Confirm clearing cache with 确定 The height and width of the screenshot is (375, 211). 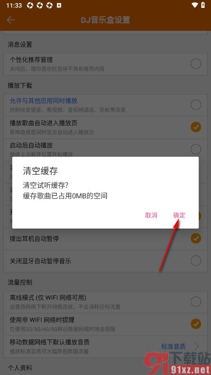pyautogui.click(x=179, y=215)
